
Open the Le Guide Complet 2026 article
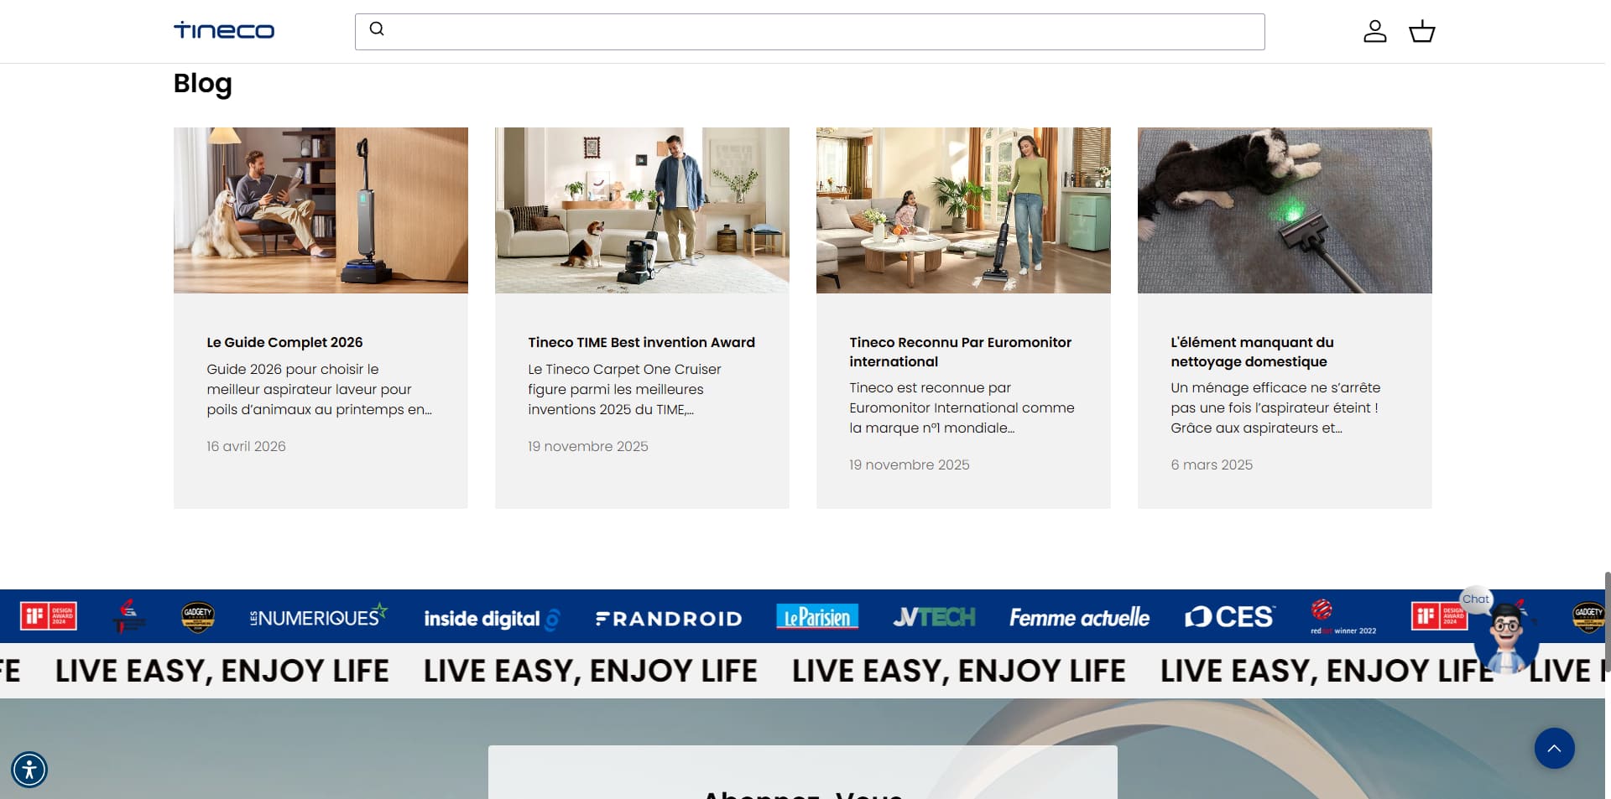click(284, 342)
